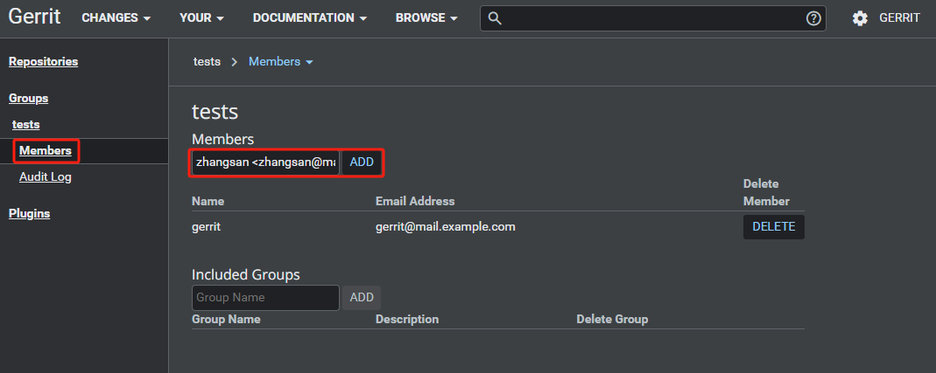Open Groups from the sidebar
The width and height of the screenshot is (936, 373).
click(x=28, y=99)
